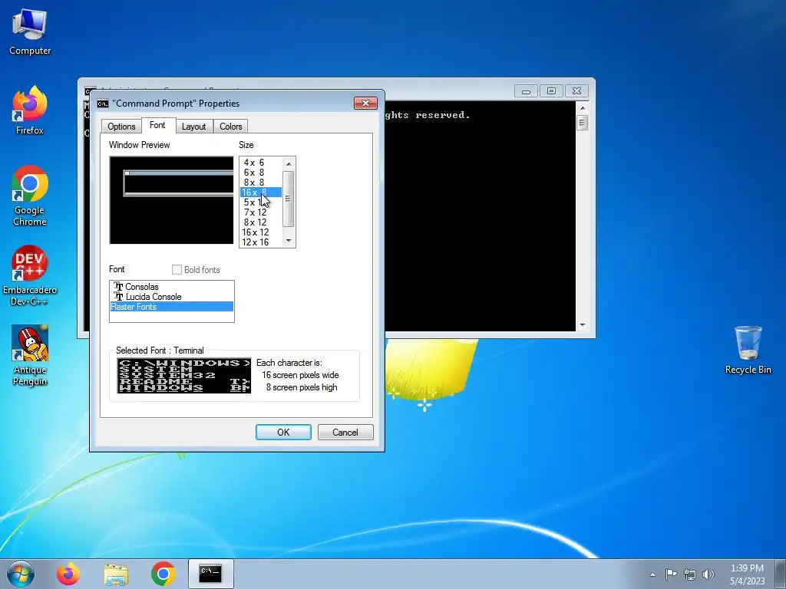Select the 6 x 8 font size
Image resolution: width=786 pixels, height=589 pixels.
[x=261, y=173]
